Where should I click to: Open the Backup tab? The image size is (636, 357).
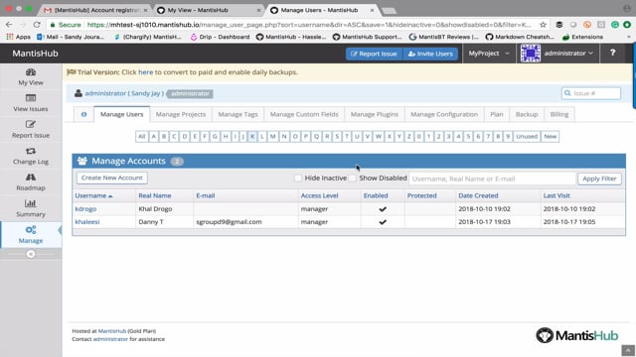click(x=527, y=114)
